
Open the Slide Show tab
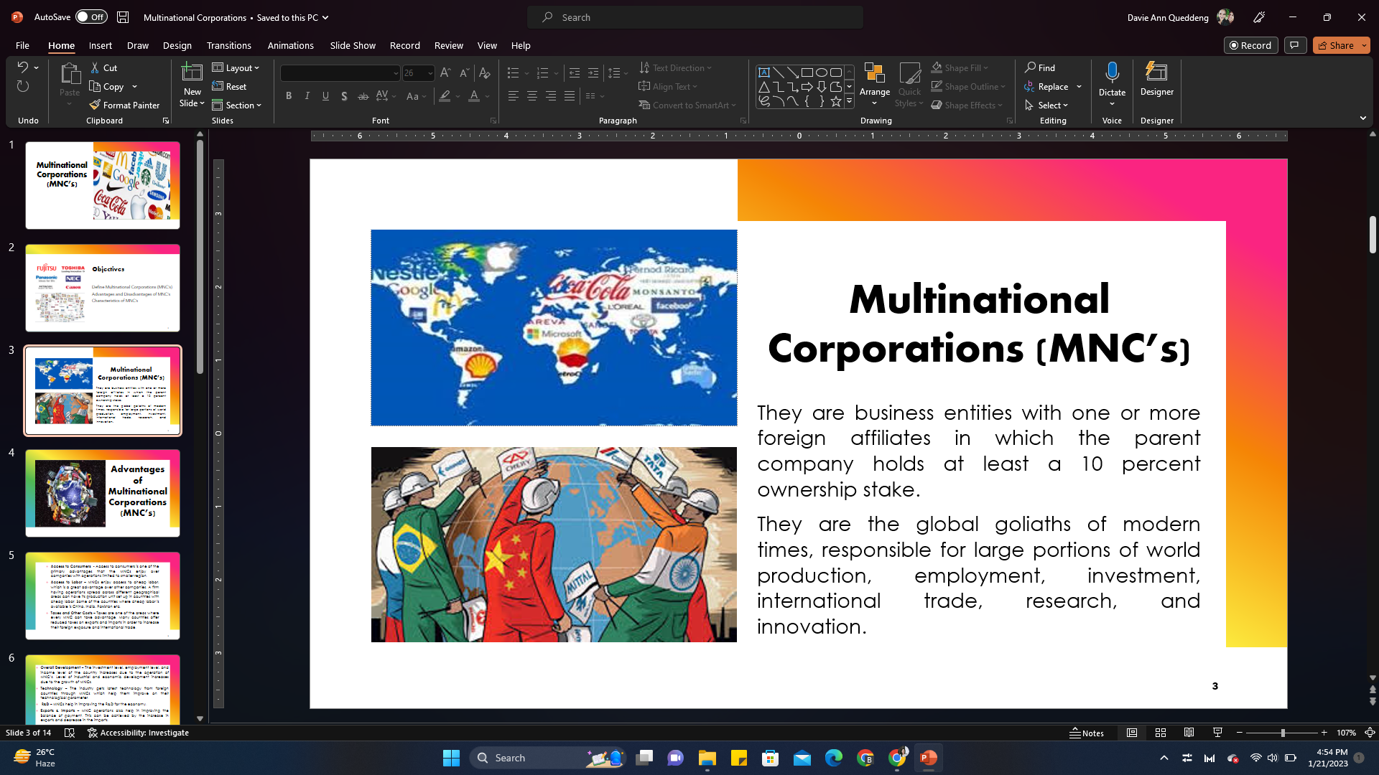353,45
